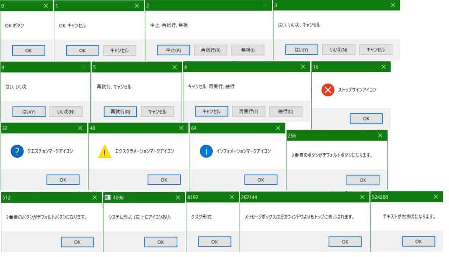Click いいえ(N) in dialog titled 4
The image size is (449, 257).
66,112
